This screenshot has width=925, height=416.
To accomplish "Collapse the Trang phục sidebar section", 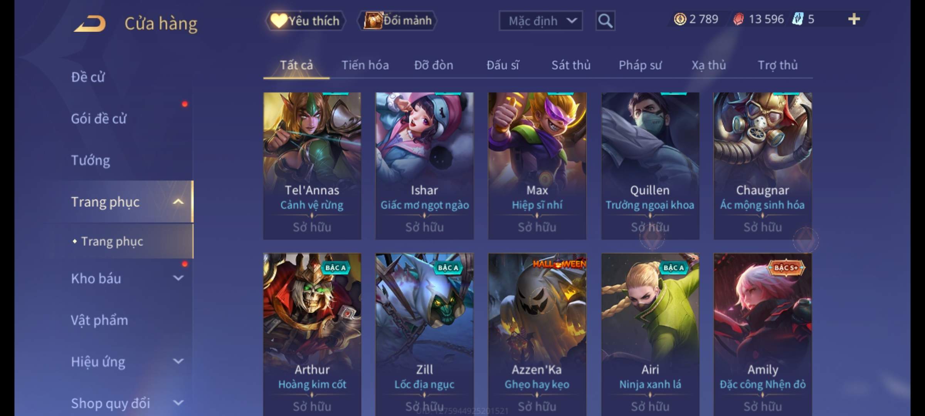I will point(178,201).
